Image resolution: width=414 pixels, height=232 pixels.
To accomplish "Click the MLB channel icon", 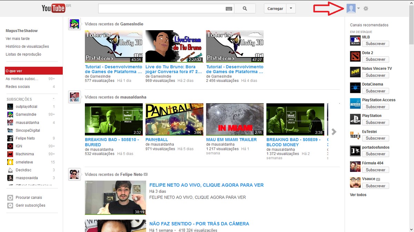I will pyautogui.click(x=355, y=40).
